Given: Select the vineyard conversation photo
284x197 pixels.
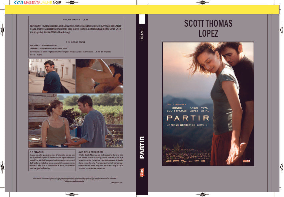Looking at the screenshot, I should pos(76,121).
